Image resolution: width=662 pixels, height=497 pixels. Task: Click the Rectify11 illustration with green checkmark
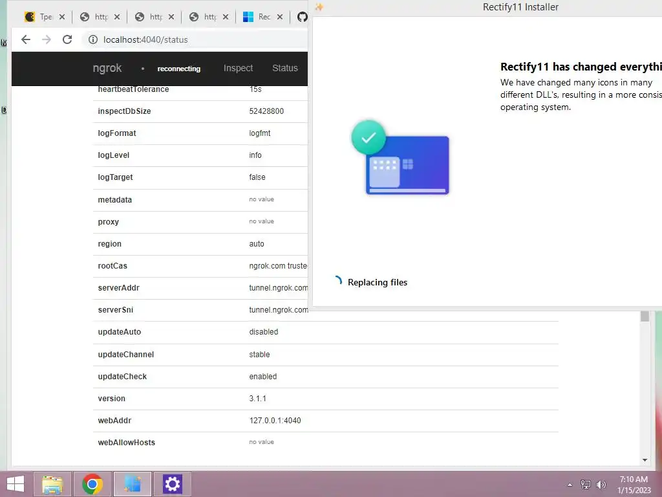400,158
